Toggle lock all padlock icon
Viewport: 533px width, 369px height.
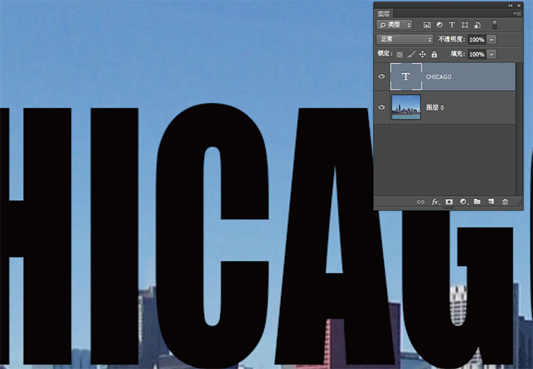click(x=435, y=54)
